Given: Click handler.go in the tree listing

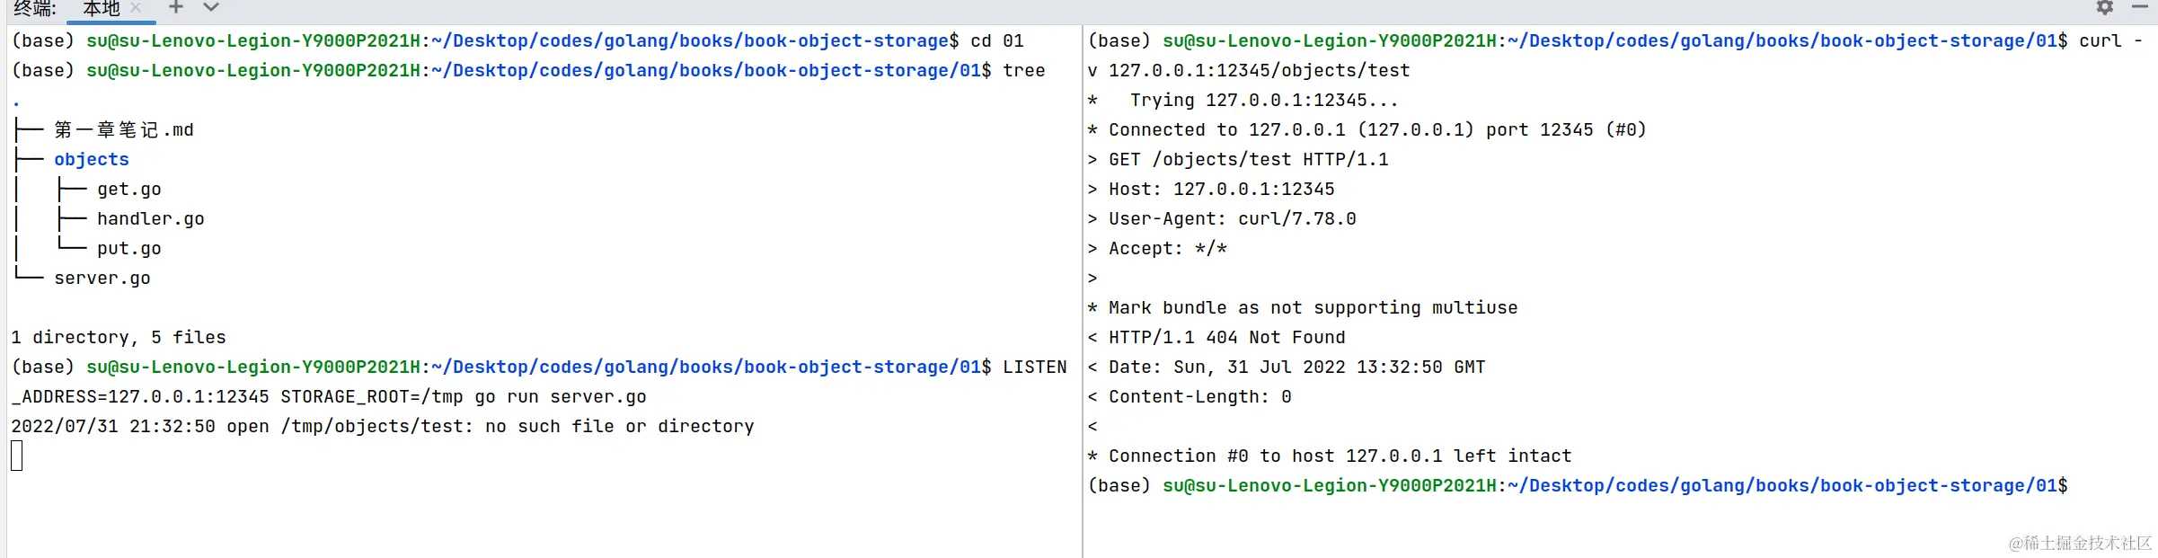Looking at the screenshot, I should click(151, 218).
